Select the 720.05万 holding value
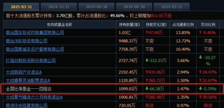This screenshot has width=224, height=108. pos(127,106)
